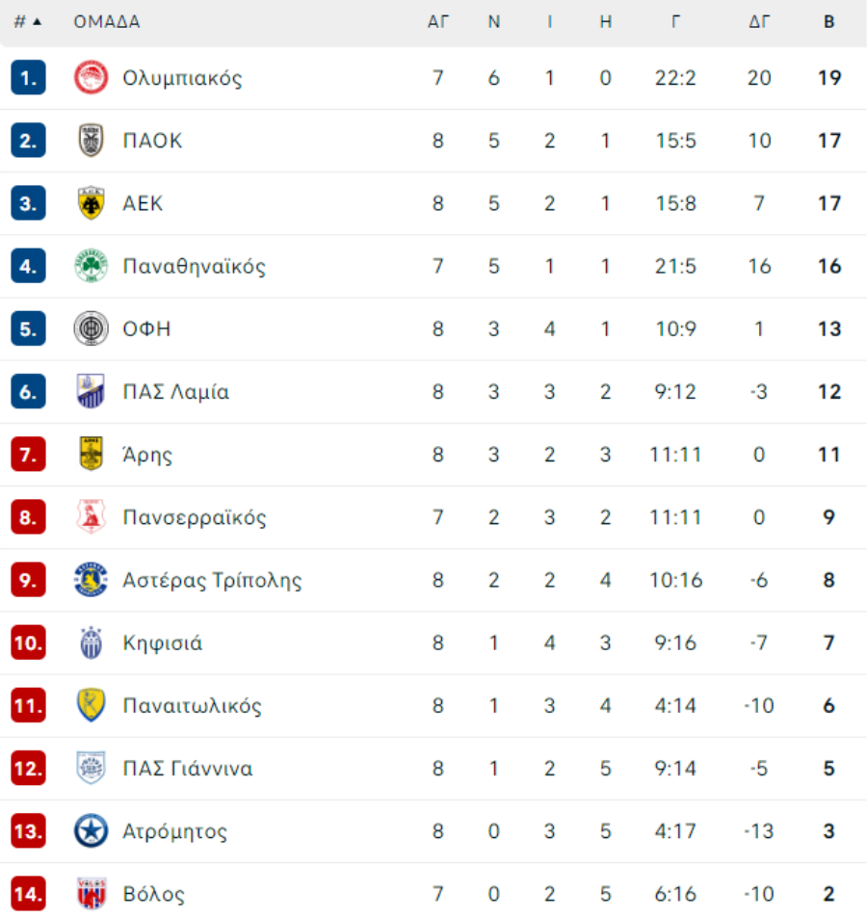
Task: Click the Olympiacos club crest
Action: (91, 78)
